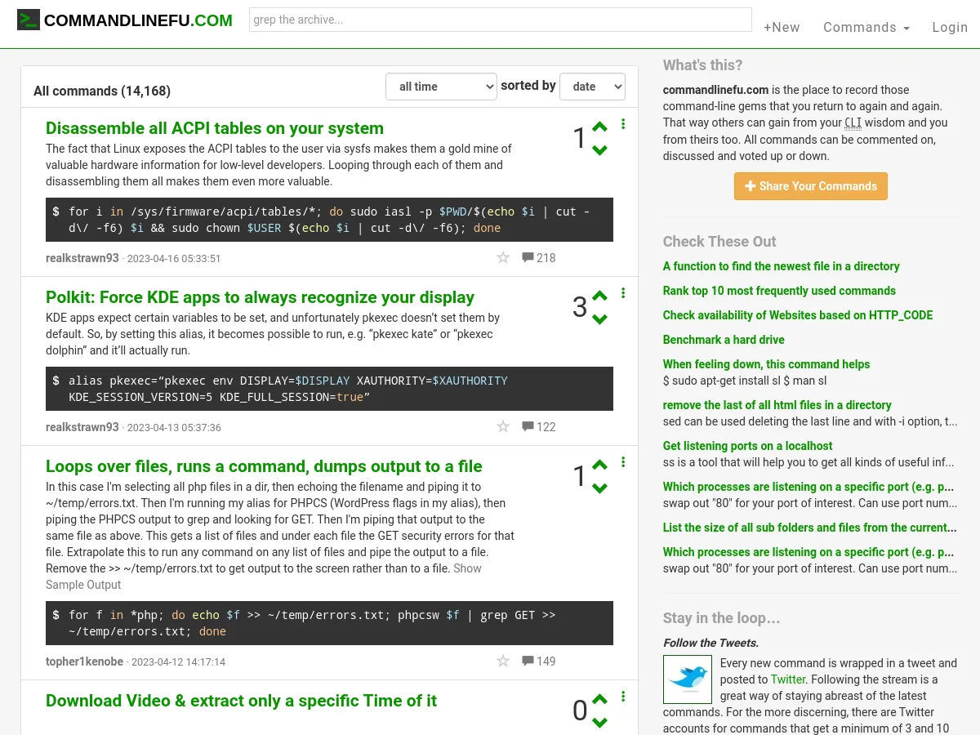The width and height of the screenshot is (980, 735).
Task: Click the comments icon showing 218
Action: pyautogui.click(x=538, y=258)
